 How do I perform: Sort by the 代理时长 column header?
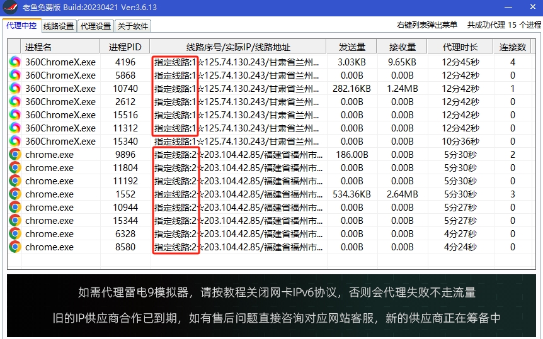point(460,47)
